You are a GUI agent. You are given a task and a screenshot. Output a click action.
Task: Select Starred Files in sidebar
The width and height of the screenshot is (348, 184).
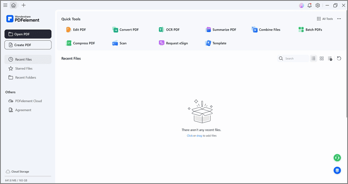tap(28, 68)
